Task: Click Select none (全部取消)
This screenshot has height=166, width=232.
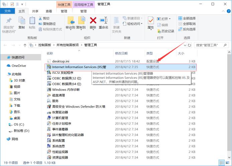Action: coord(187,24)
